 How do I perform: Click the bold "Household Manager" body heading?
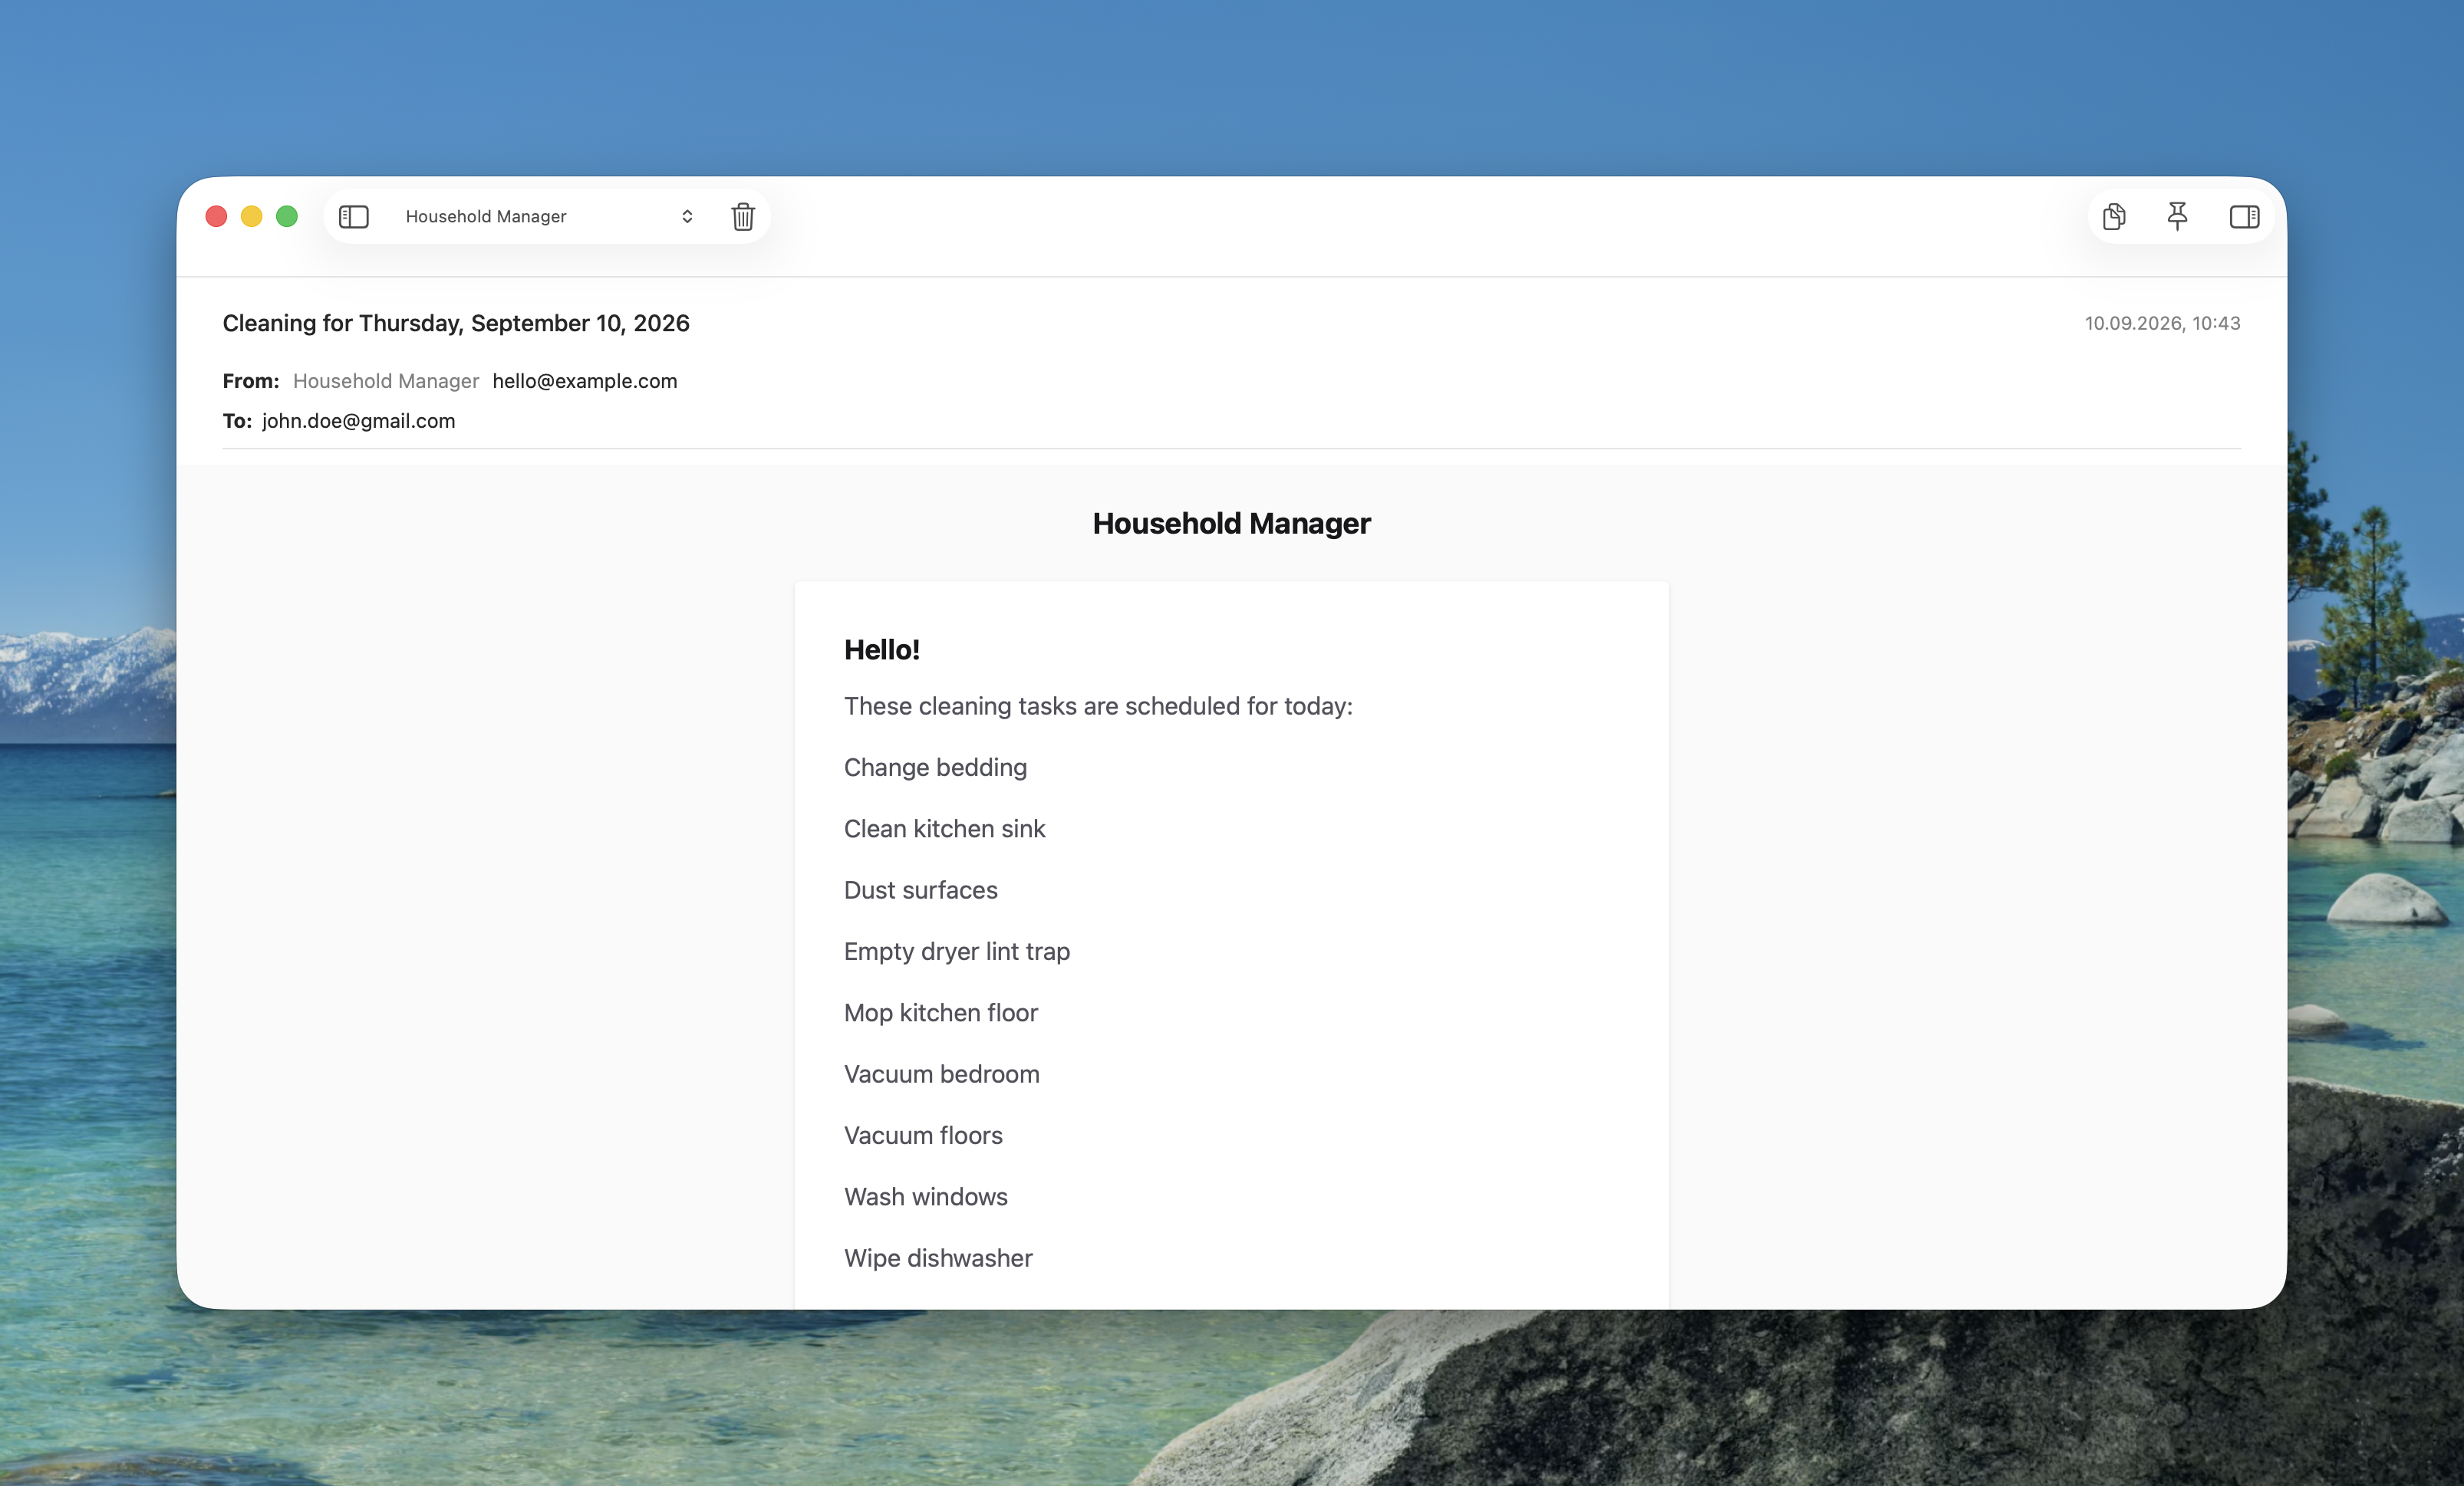tap(1231, 524)
